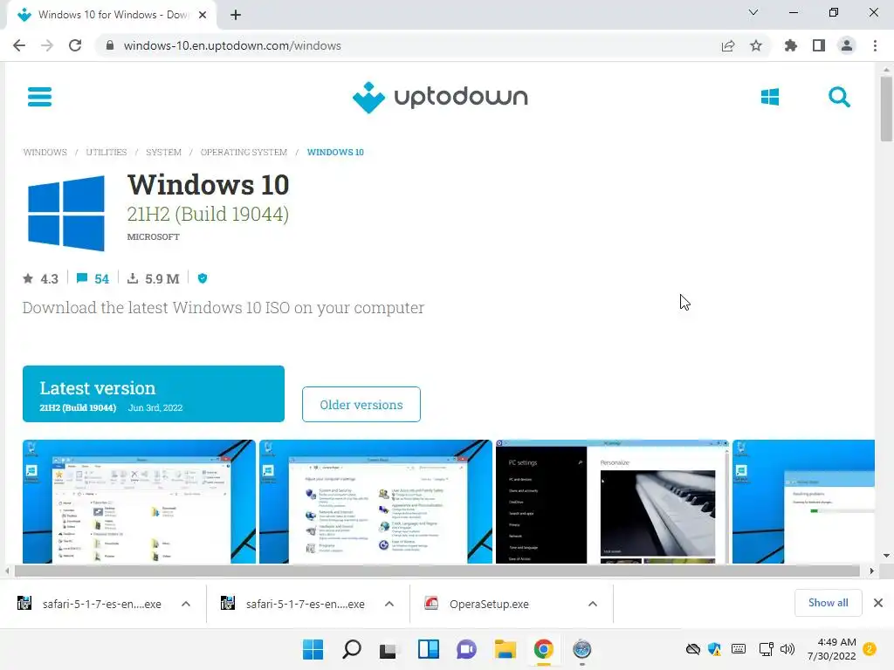Click the Older versions button
The width and height of the screenshot is (894, 670).
tap(361, 405)
